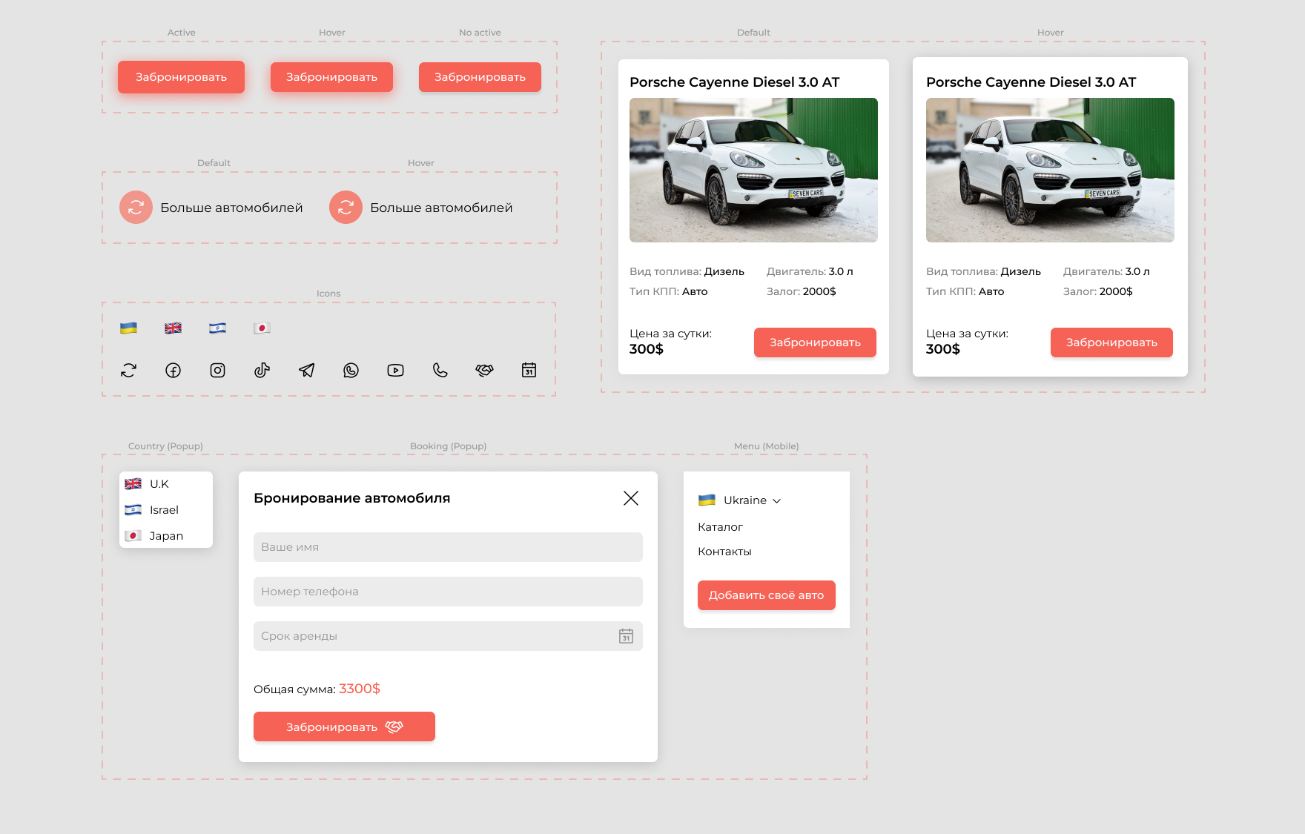
Task: Select Israel in country popup
Action: click(166, 510)
